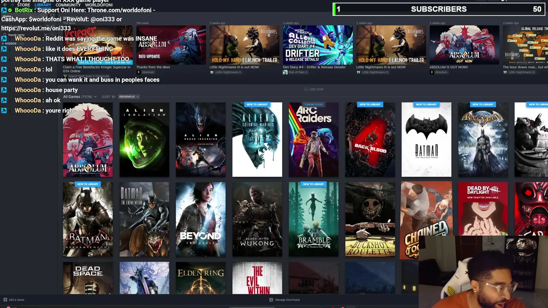Click 'Dev Diary #4 - Drifter & Release Details!' title
This screenshot has height=308, width=548.
(314, 67)
